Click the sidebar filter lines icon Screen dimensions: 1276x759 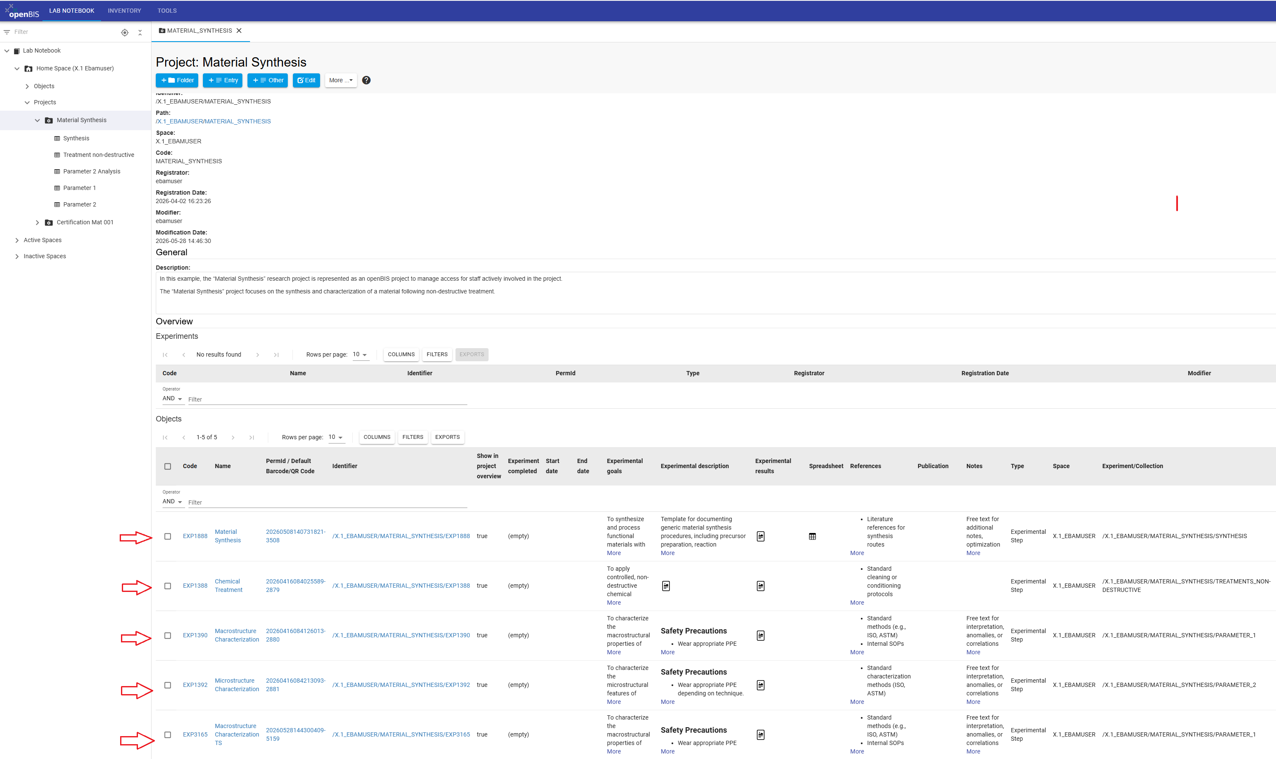7,32
